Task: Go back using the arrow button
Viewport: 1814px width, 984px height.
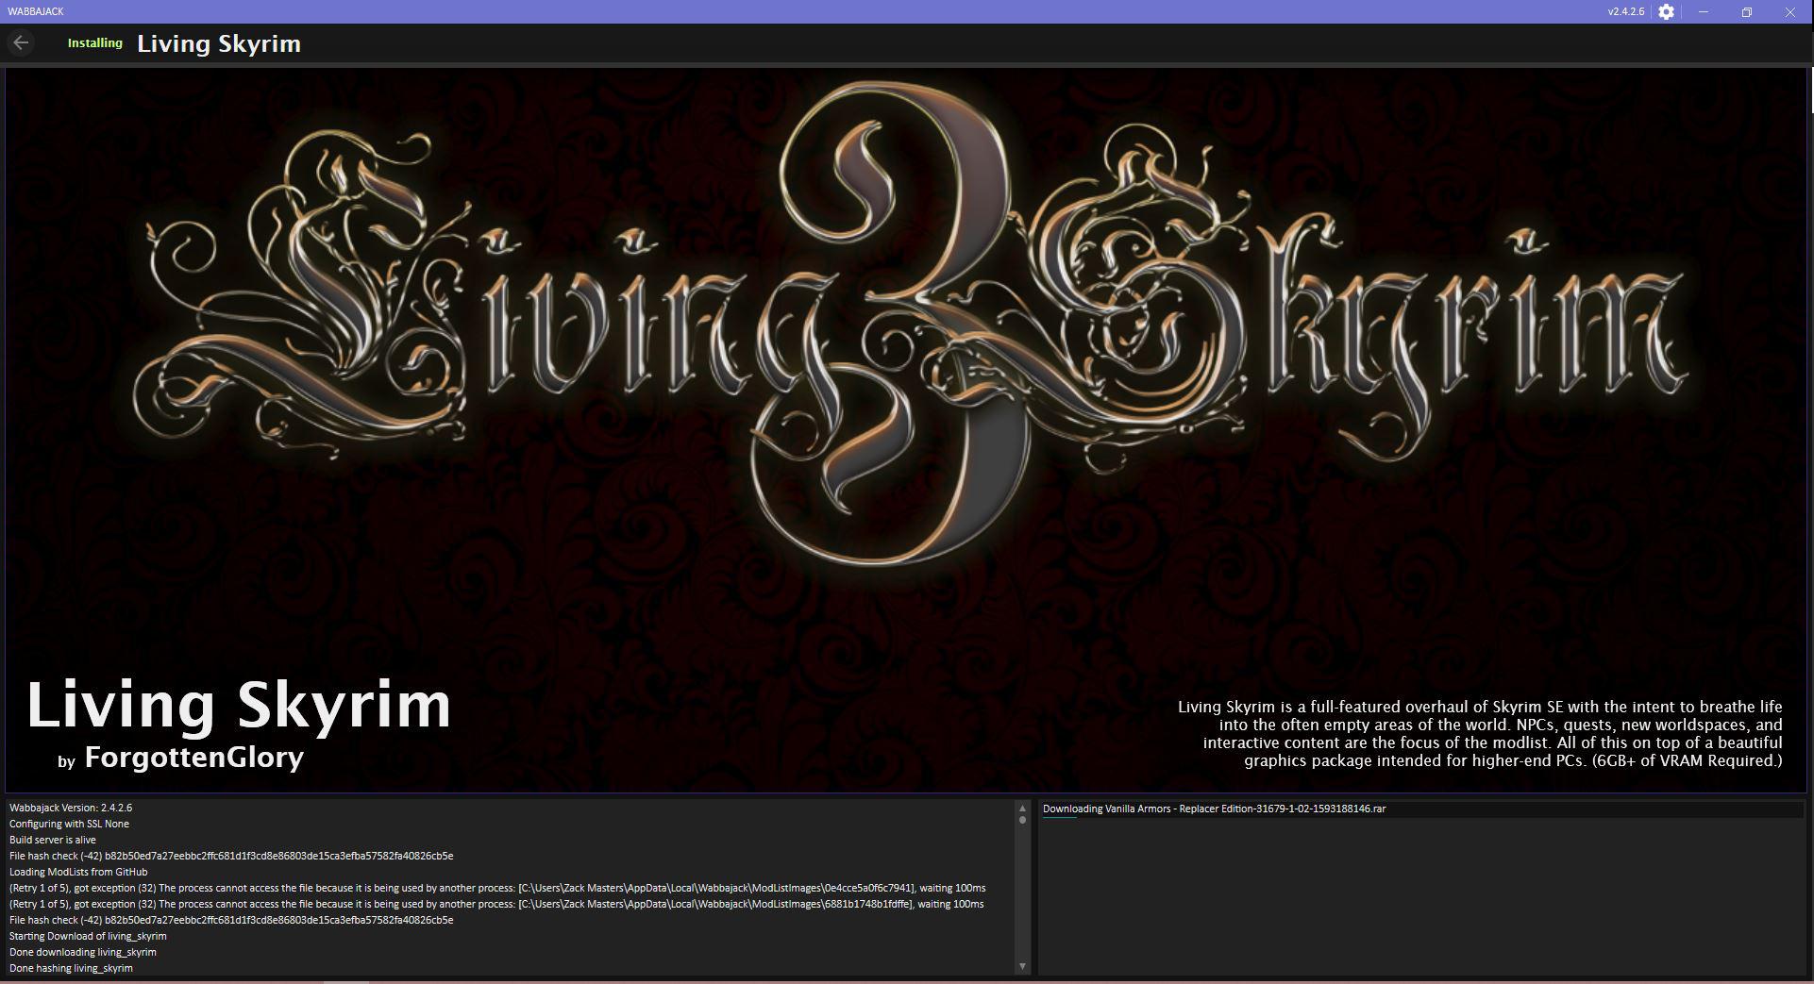Action: 21,42
